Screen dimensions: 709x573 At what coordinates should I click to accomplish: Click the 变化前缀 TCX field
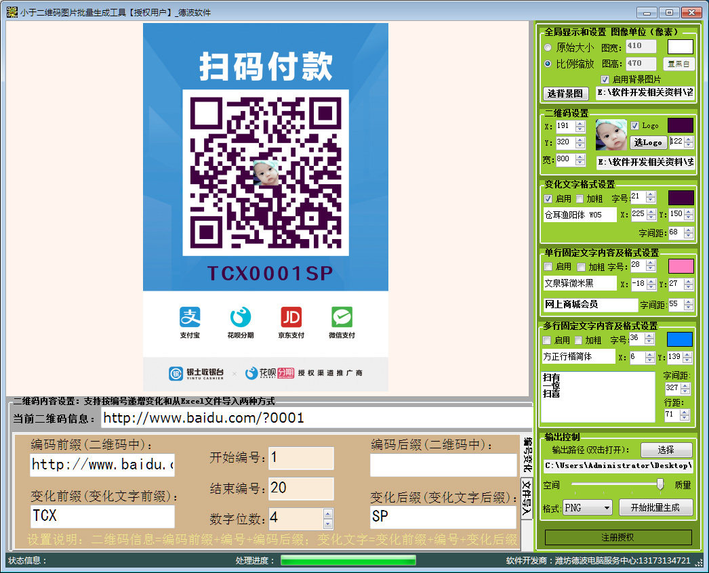point(102,517)
